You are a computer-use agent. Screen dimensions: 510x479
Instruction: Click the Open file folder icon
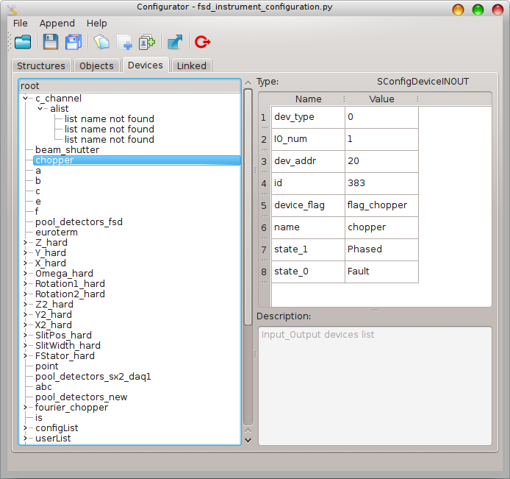tap(23, 42)
